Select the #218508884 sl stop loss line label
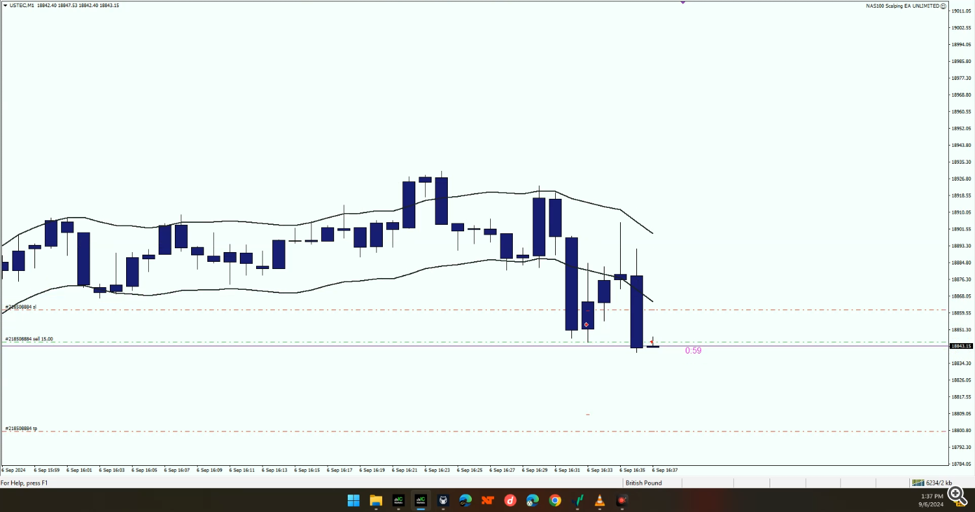The height and width of the screenshot is (512, 975). point(20,307)
